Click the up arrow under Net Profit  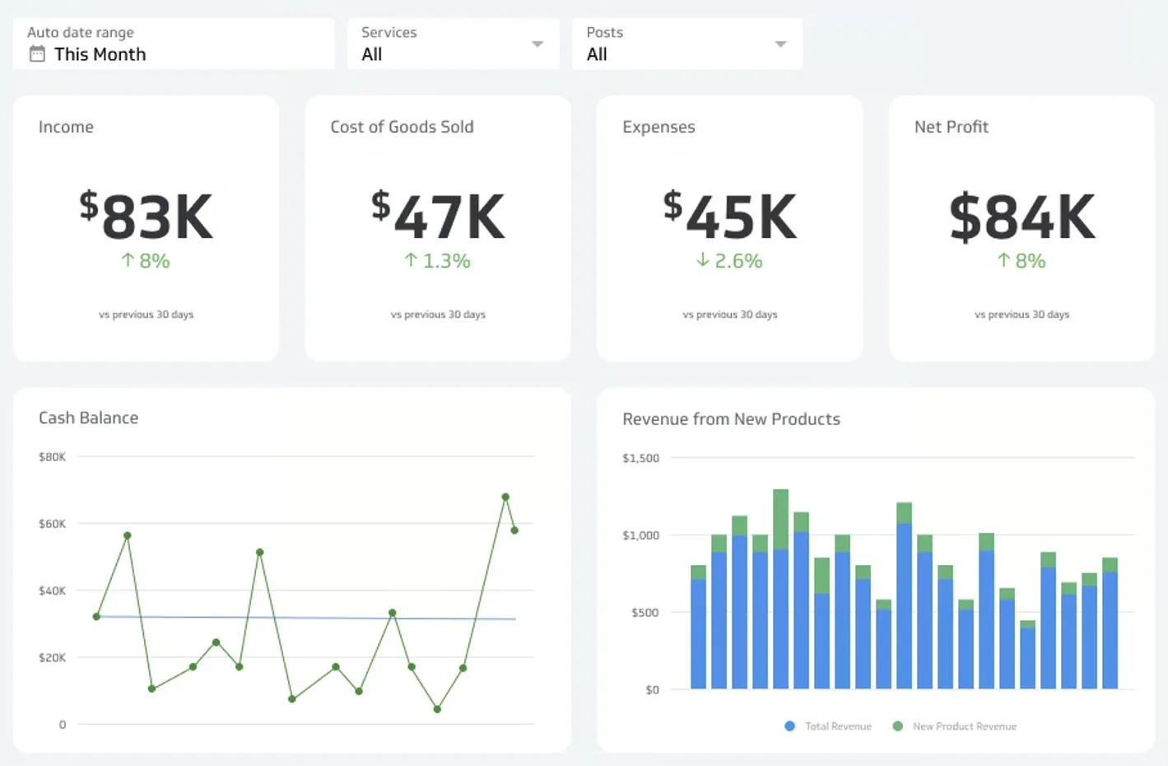(1003, 260)
